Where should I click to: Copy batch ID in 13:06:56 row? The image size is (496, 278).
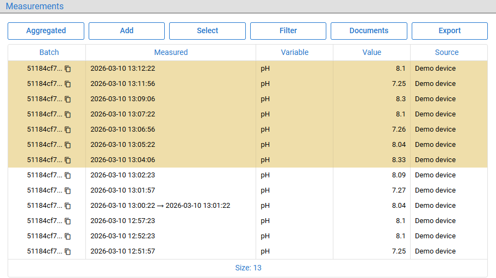67,129
